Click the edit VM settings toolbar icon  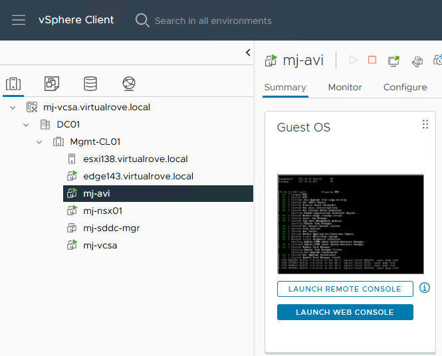[x=417, y=61]
